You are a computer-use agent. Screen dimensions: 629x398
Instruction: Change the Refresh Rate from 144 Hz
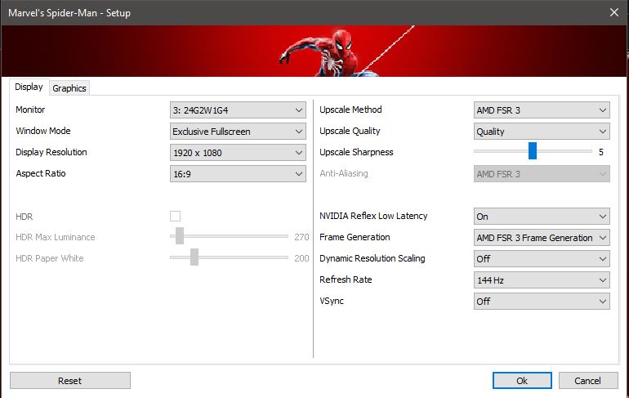[542, 280]
